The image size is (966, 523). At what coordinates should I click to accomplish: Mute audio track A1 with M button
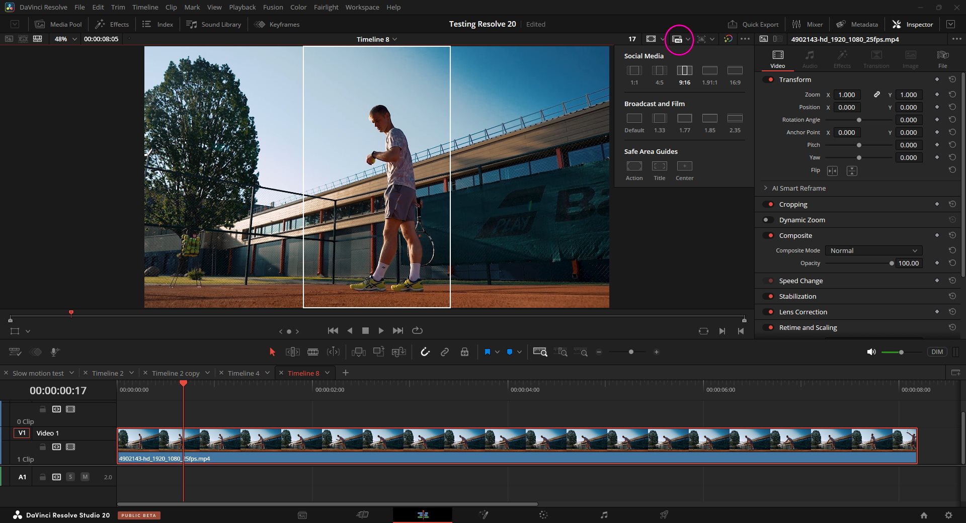point(85,477)
